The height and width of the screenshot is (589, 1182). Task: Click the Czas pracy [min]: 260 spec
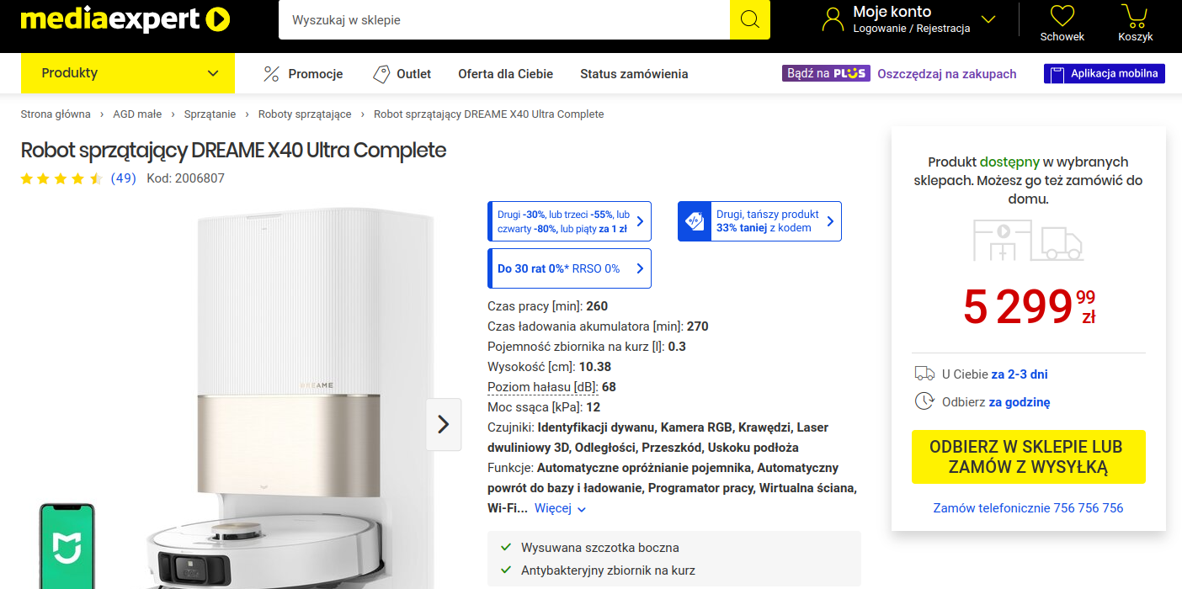click(547, 306)
